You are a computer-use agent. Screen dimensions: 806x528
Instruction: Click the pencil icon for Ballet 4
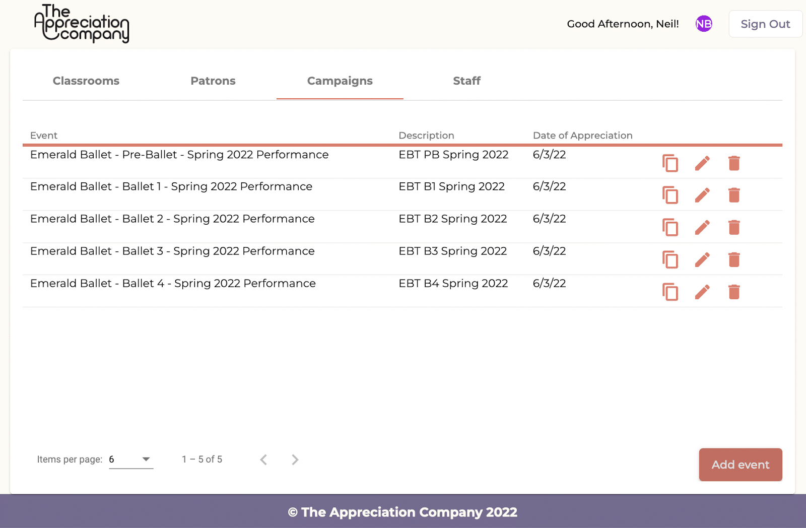[x=702, y=292]
